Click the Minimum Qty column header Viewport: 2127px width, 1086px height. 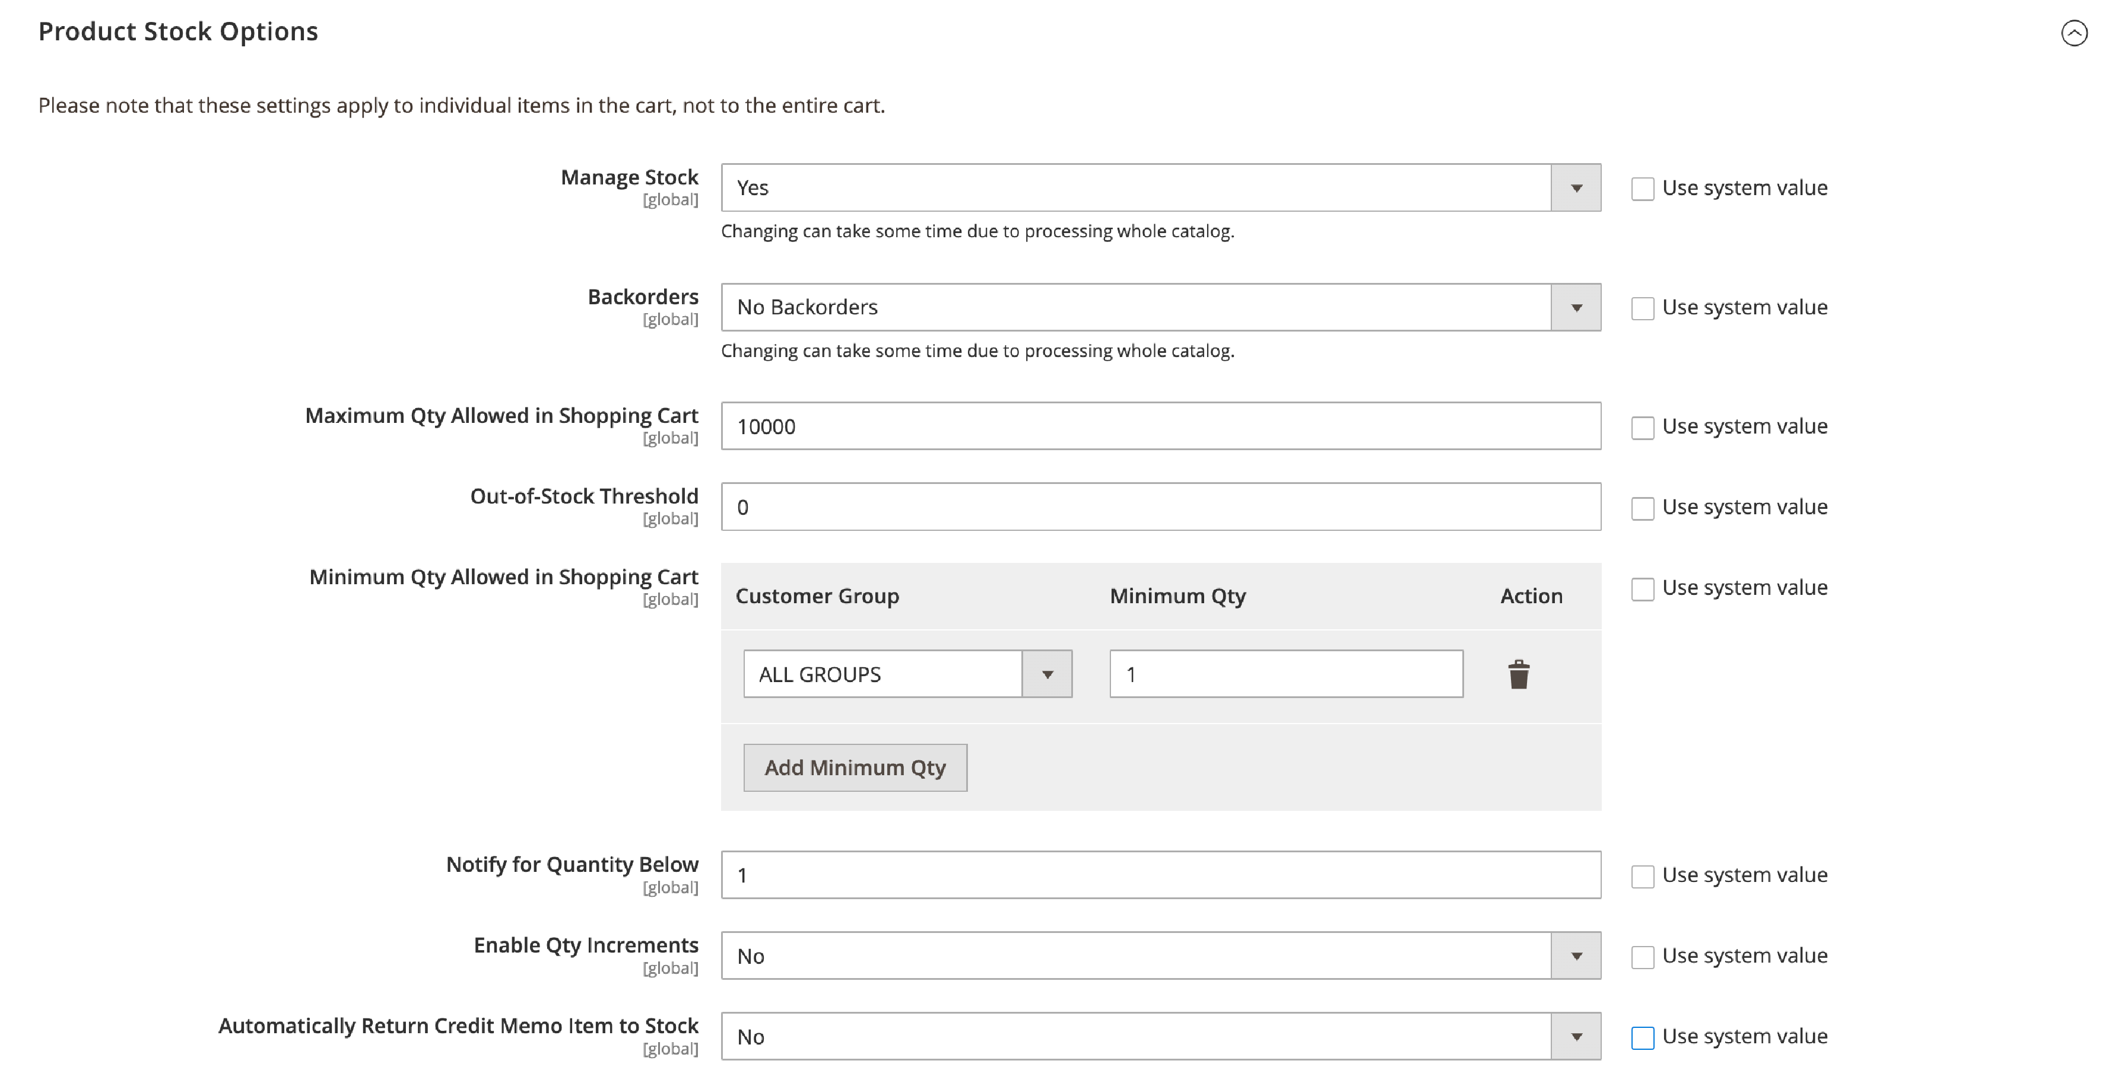pos(1177,596)
